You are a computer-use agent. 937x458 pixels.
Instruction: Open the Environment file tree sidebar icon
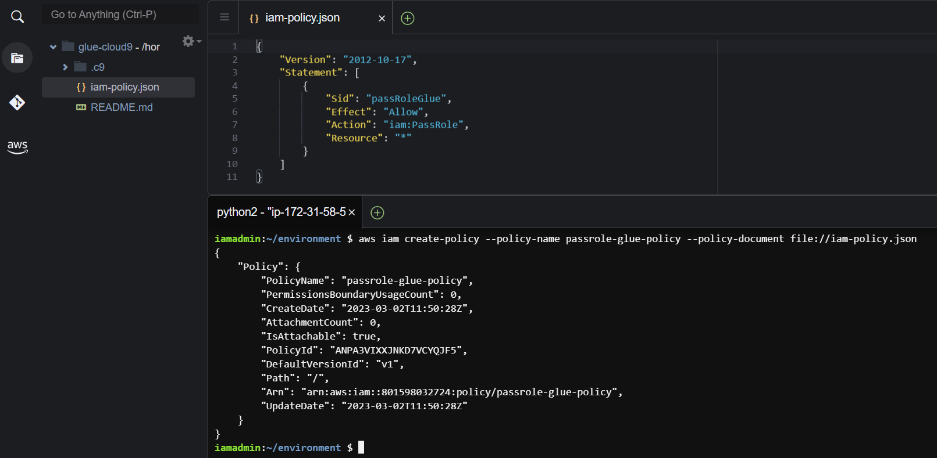(x=17, y=57)
